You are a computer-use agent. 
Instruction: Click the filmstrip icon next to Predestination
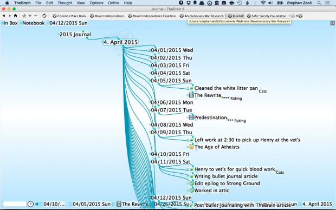[x=191, y=117]
